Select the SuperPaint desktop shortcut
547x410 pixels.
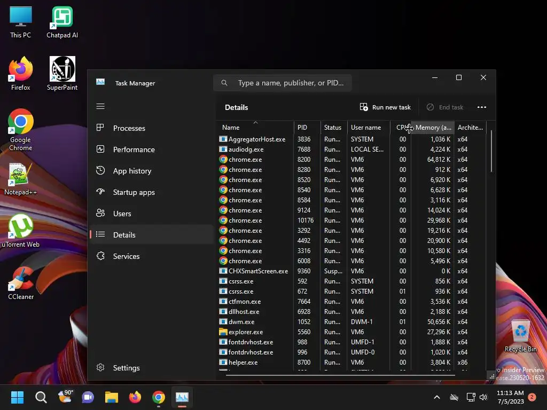click(x=62, y=74)
